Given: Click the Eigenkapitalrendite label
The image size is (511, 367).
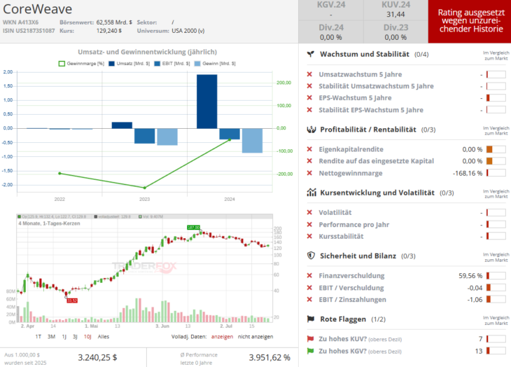Looking at the screenshot, I should pyautogui.click(x=351, y=149).
